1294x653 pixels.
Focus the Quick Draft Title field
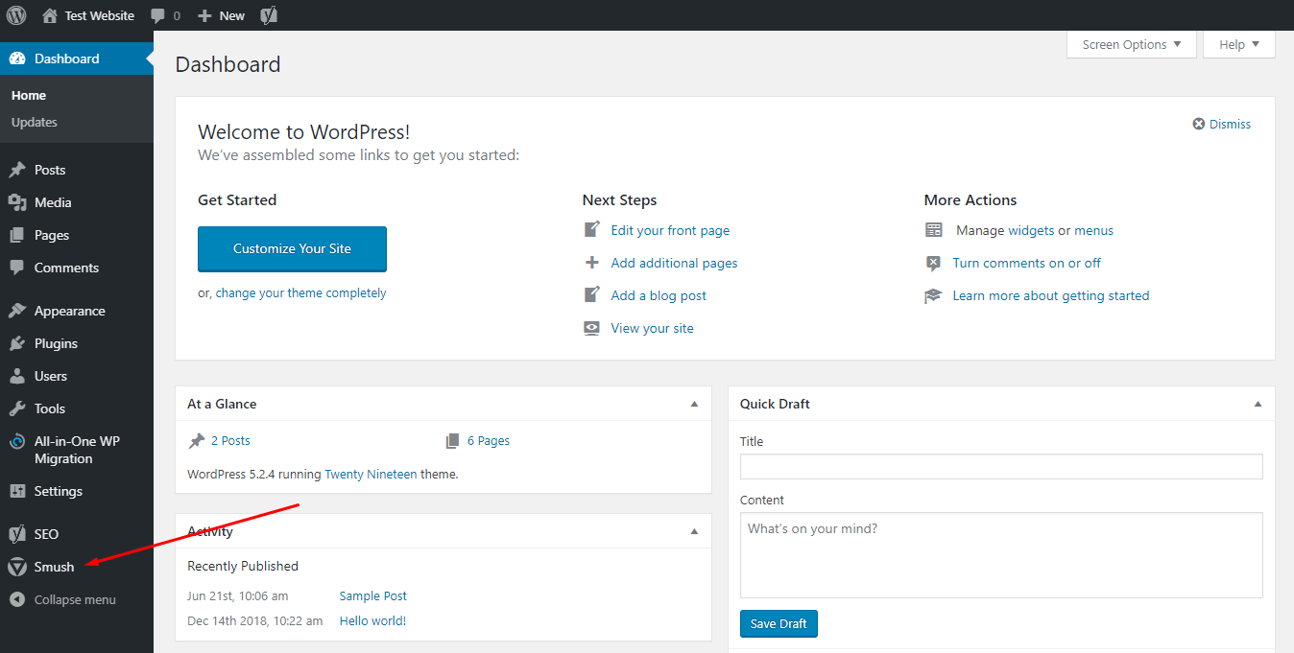coord(1001,466)
